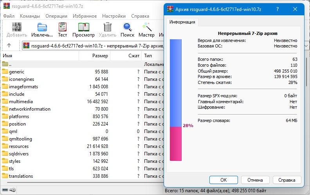This screenshot has height=195, width=310.
Task: Open the Справка menu in menu bar
Action: point(140,16)
